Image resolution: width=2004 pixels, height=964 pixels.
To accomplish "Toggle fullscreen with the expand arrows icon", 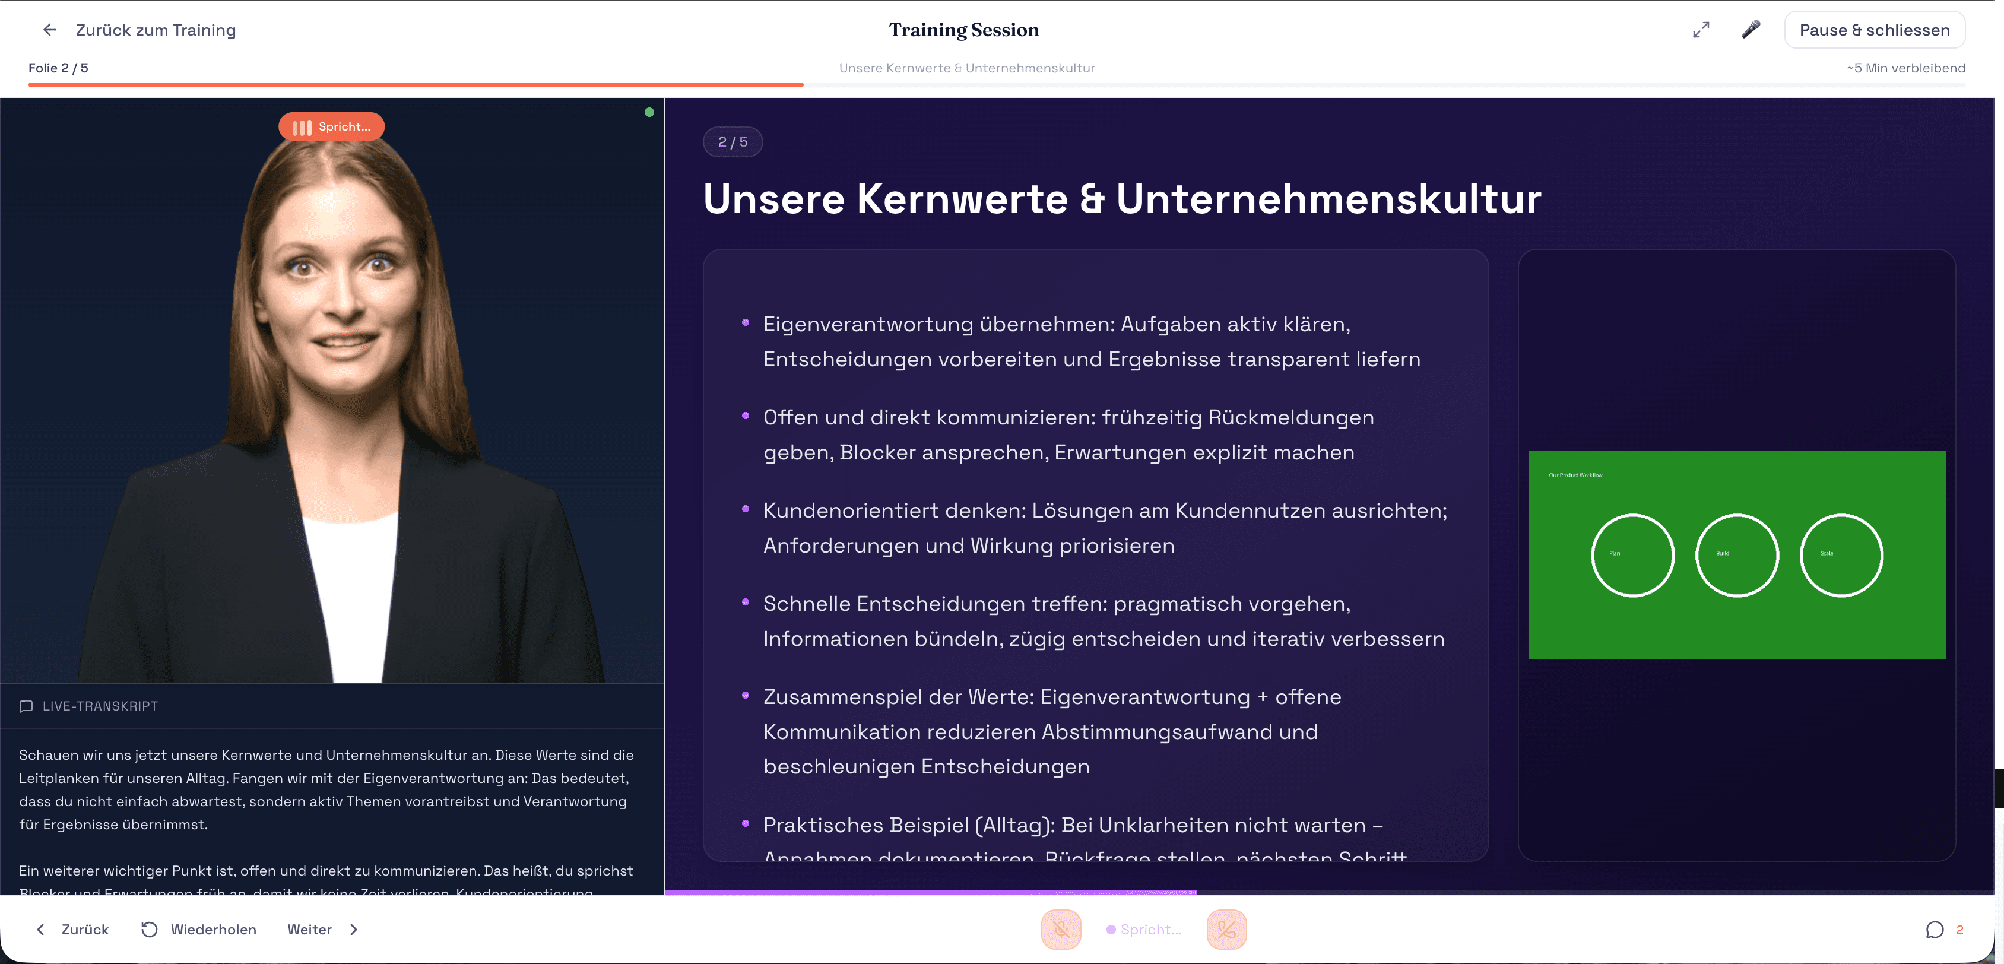I will (x=1701, y=30).
